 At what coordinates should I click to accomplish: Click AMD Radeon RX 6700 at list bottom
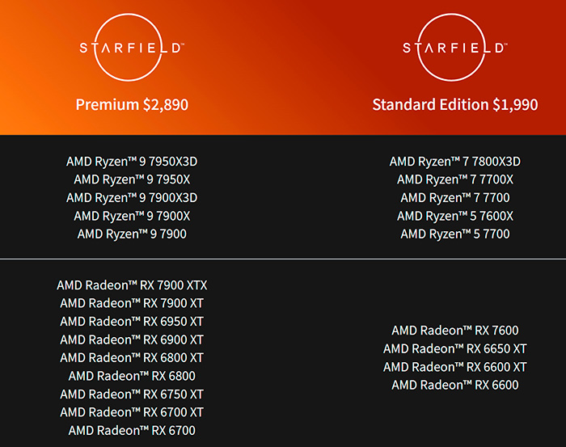(x=132, y=430)
